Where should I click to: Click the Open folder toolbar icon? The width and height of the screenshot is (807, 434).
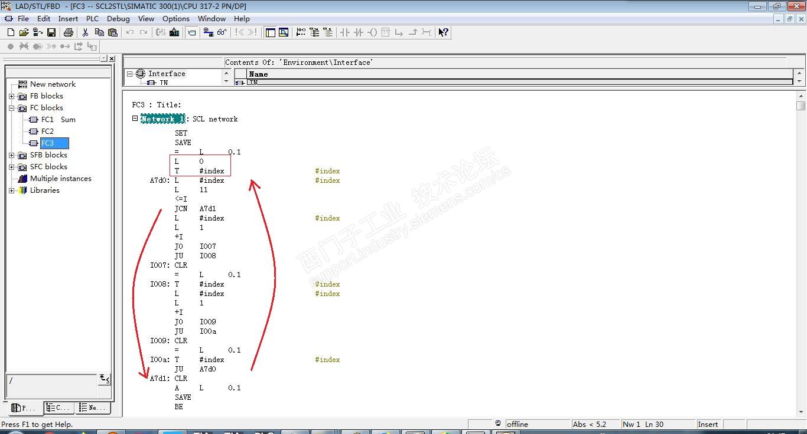click(x=24, y=32)
